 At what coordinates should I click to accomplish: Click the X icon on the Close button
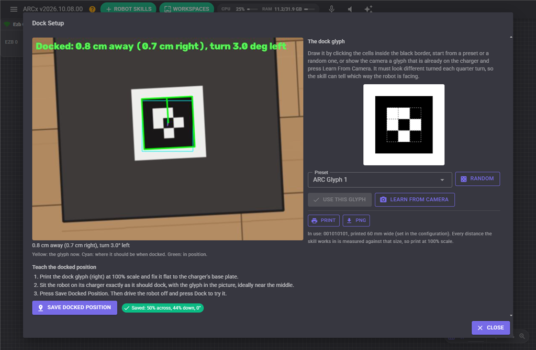[480, 328]
